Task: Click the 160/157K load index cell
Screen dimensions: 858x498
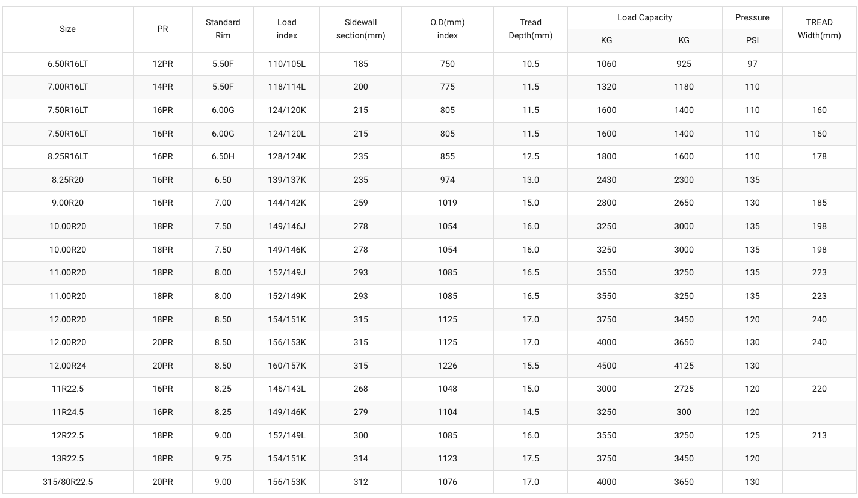Action: (286, 366)
